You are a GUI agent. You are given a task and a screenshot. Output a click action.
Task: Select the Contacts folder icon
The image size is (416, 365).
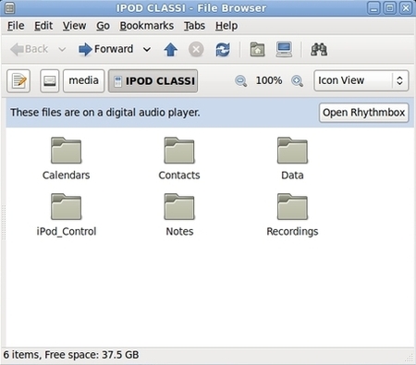(179, 151)
